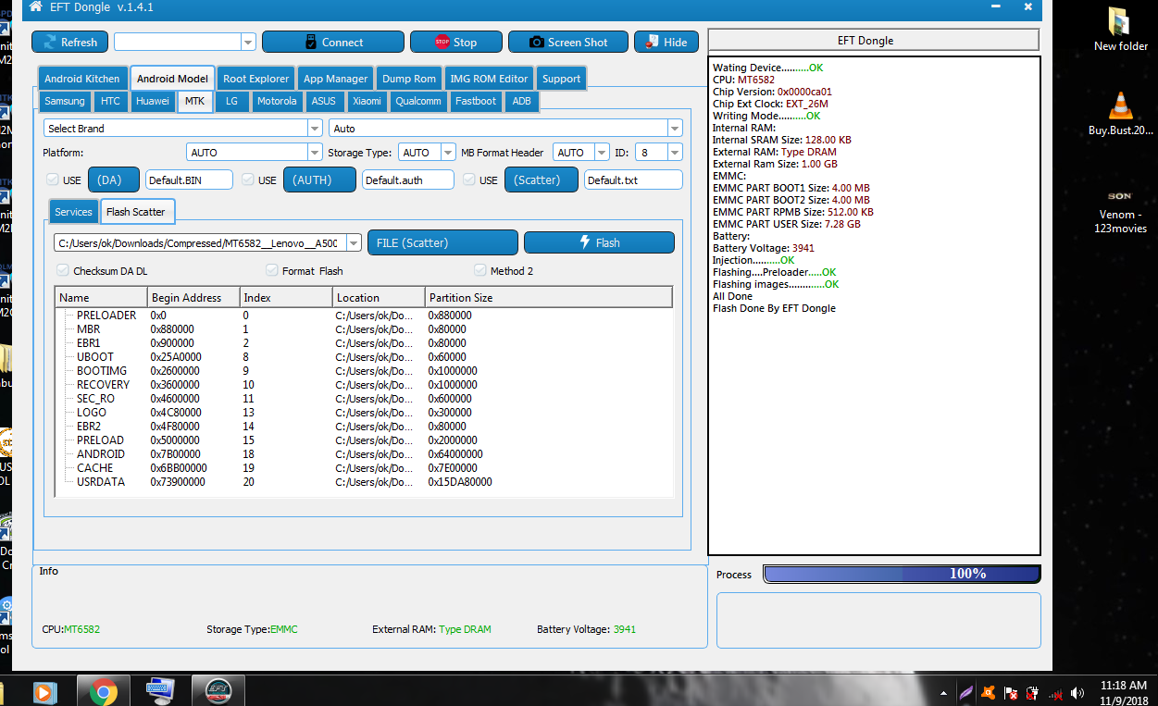Click the Default.BIN input field

pos(189,180)
